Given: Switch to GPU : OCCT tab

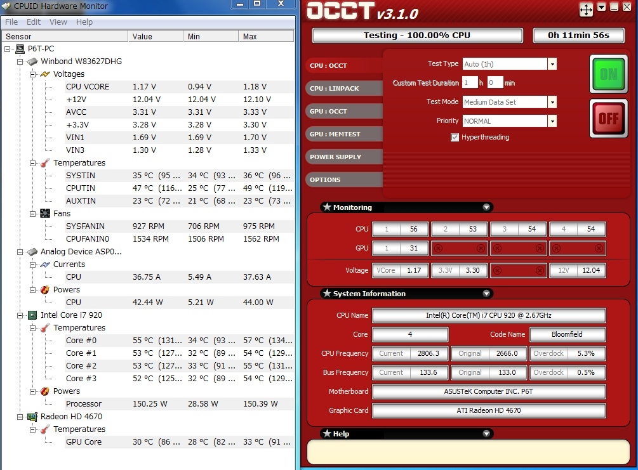Looking at the screenshot, I should [344, 111].
